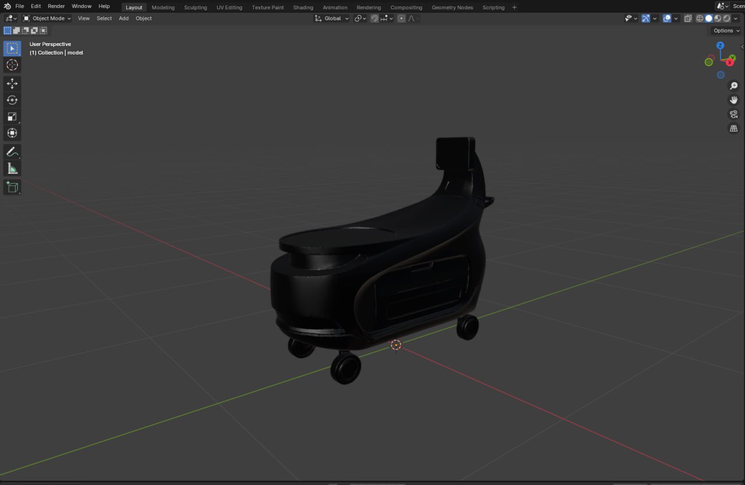745x485 pixels.
Task: Toggle viewport gizmos display
Action: pyautogui.click(x=645, y=18)
